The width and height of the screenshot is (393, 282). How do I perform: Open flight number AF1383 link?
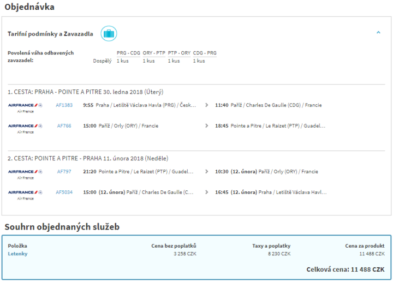[x=64, y=105]
